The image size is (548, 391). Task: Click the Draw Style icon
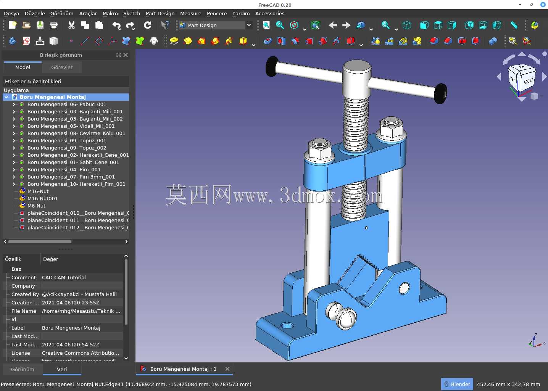(x=294, y=25)
